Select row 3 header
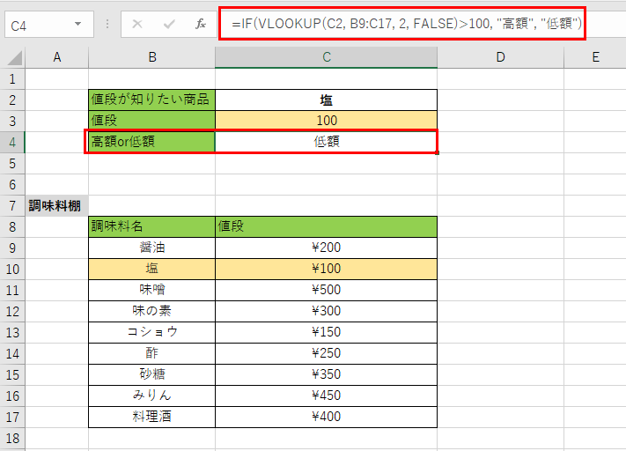 click(x=12, y=121)
